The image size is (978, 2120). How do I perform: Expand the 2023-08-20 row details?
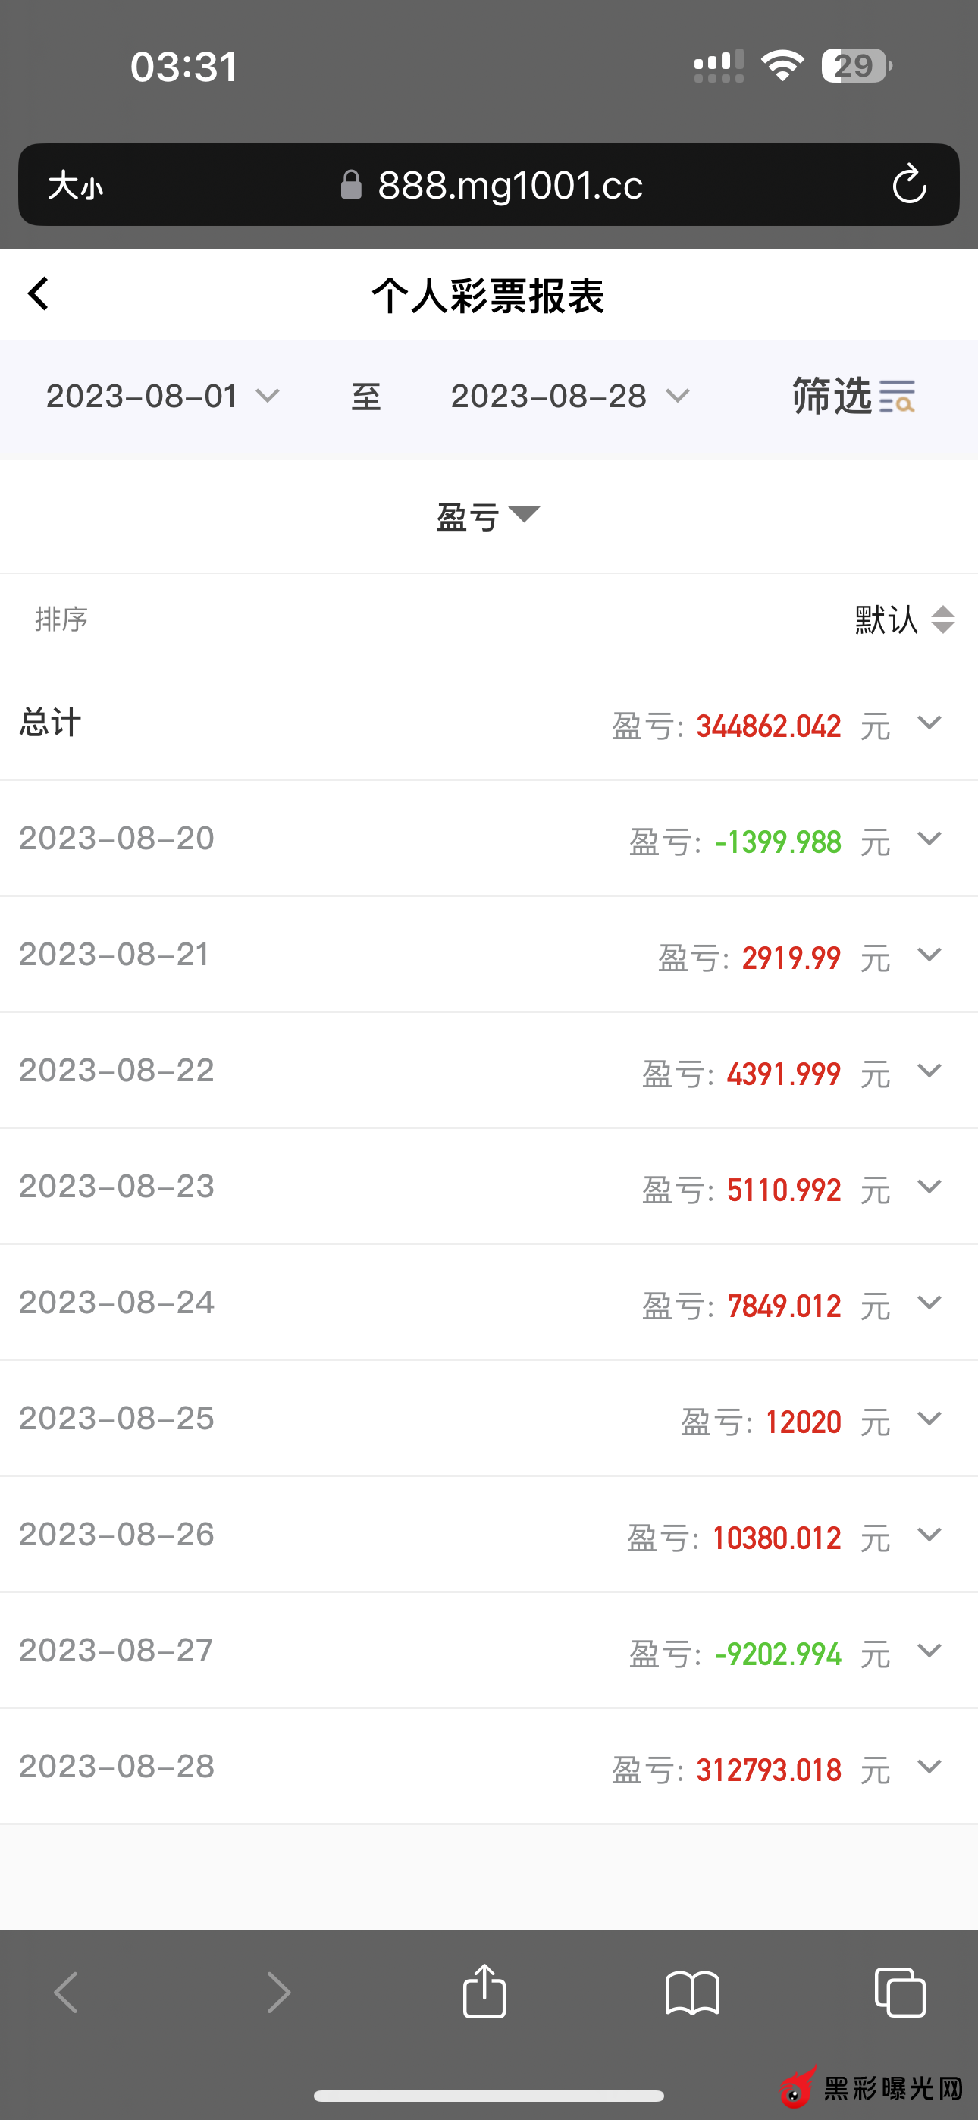(929, 839)
